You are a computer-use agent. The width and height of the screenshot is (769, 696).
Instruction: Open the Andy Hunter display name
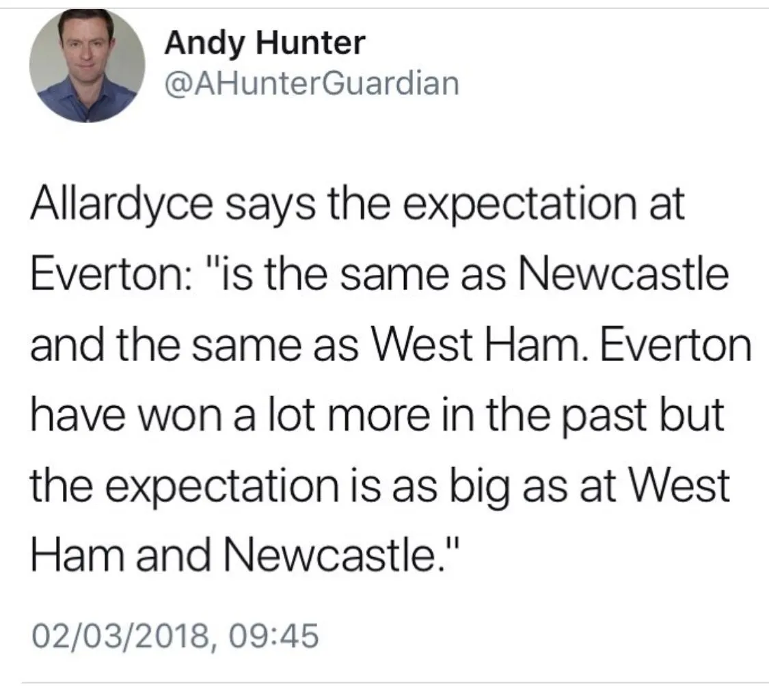pos(265,44)
